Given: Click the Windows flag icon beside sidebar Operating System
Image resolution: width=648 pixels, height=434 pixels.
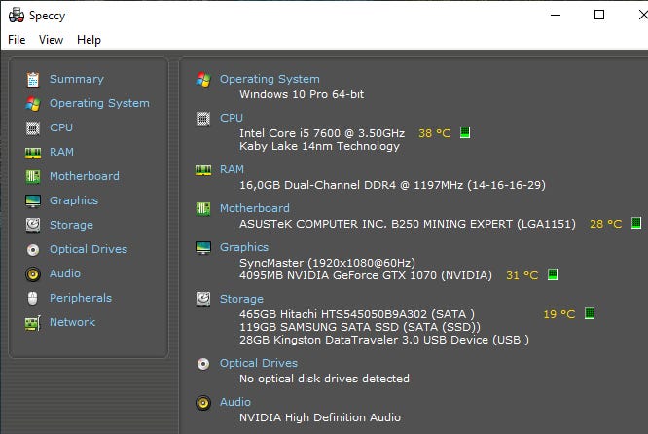Looking at the screenshot, I should [33, 104].
